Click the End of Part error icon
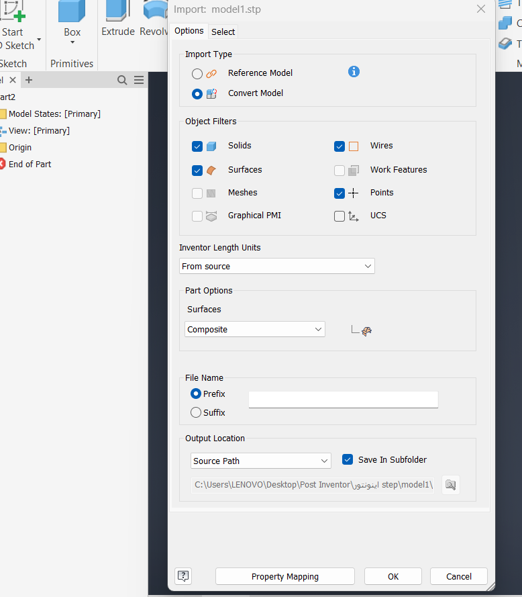The image size is (522, 597). [x=2, y=164]
